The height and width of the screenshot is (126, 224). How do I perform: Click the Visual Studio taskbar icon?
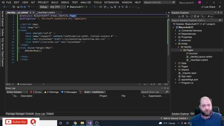coord(90,123)
